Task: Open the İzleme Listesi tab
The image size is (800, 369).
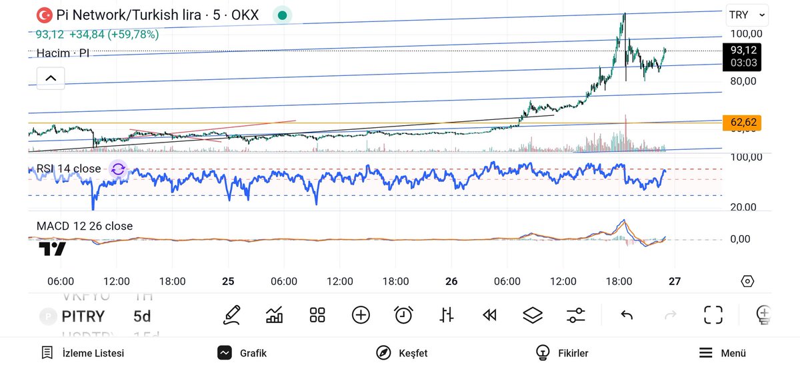Action: 83,353
